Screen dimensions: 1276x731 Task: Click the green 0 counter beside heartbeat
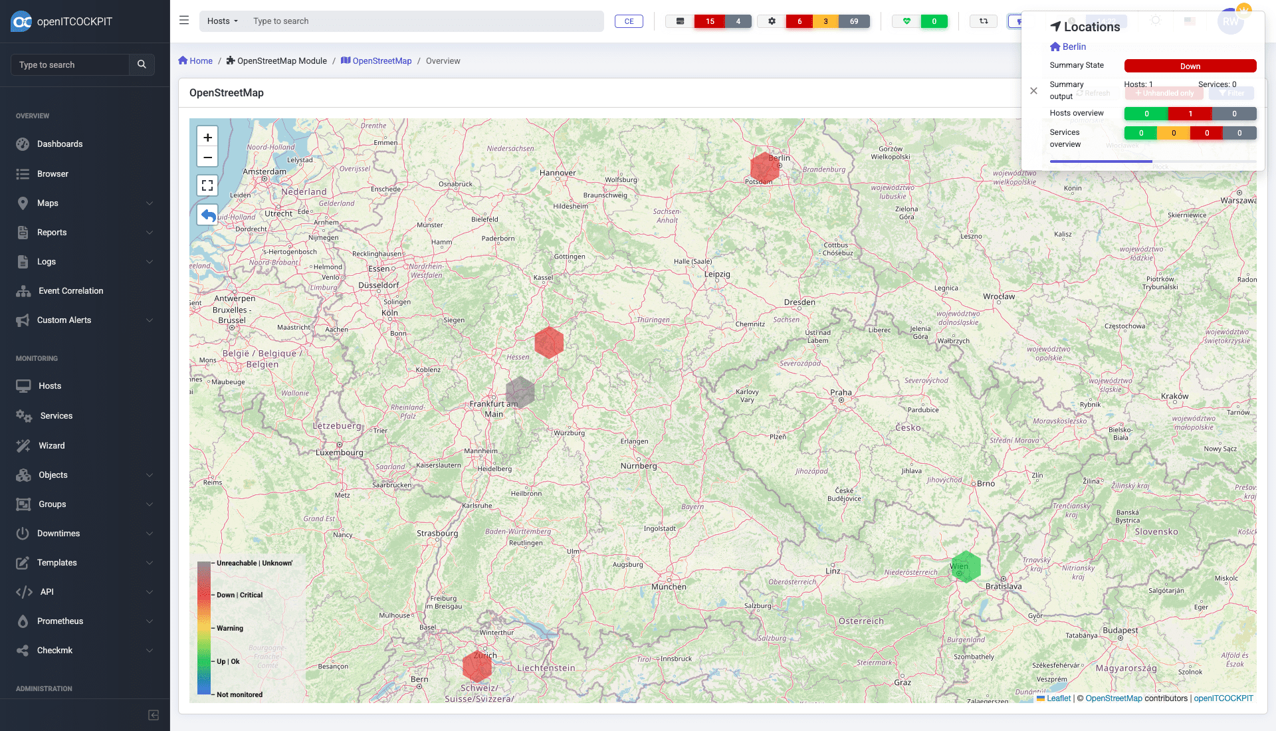point(934,21)
